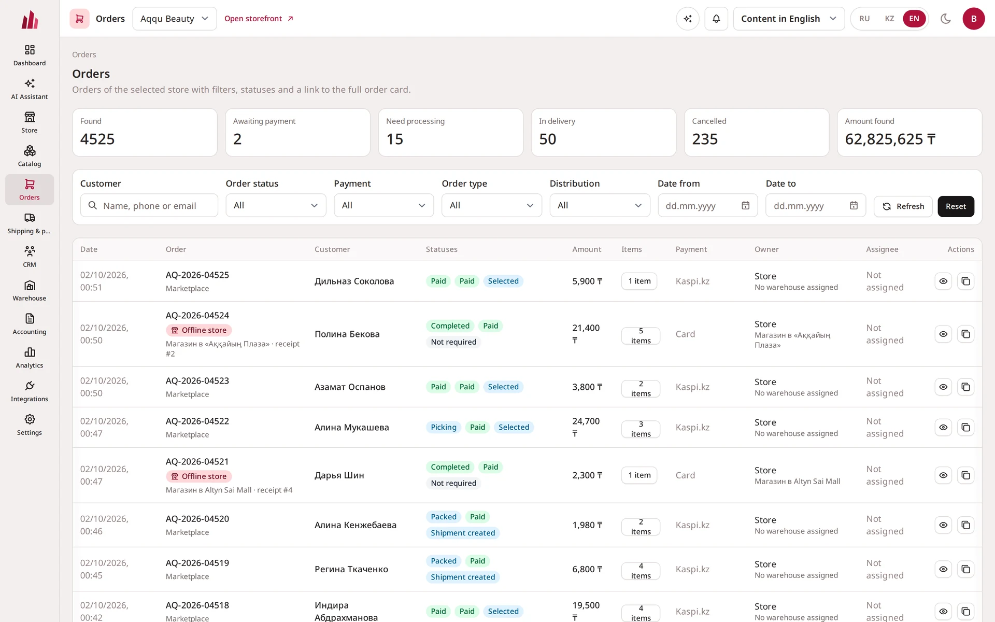Copy order AQ-2026-04525 with duplicate icon

pyautogui.click(x=965, y=281)
